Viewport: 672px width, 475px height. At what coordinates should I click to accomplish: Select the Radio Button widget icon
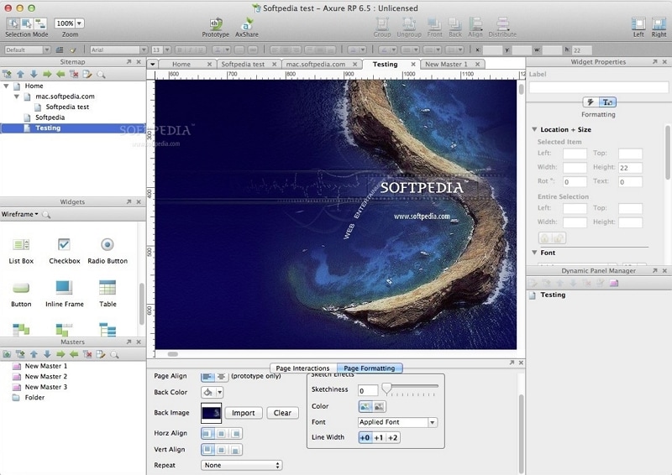pyautogui.click(x=108, y=245)
